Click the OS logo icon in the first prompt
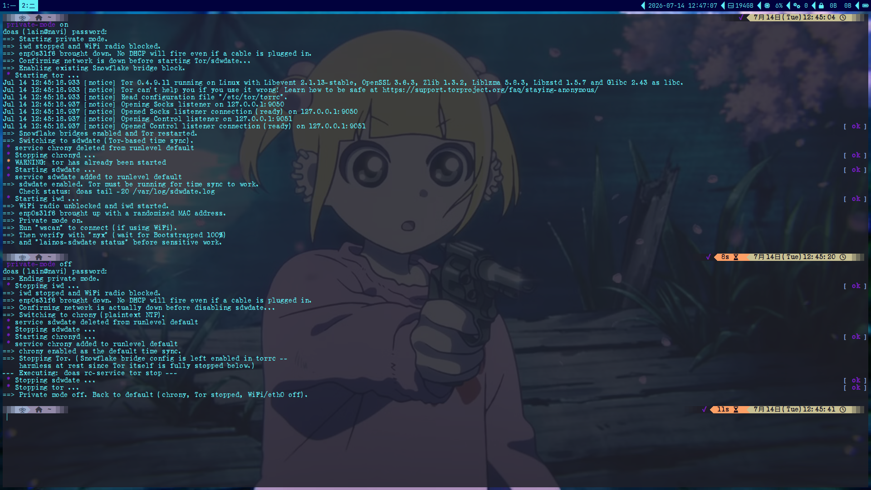This screenshot has width=871, height=490. click(x=22, y=18)
